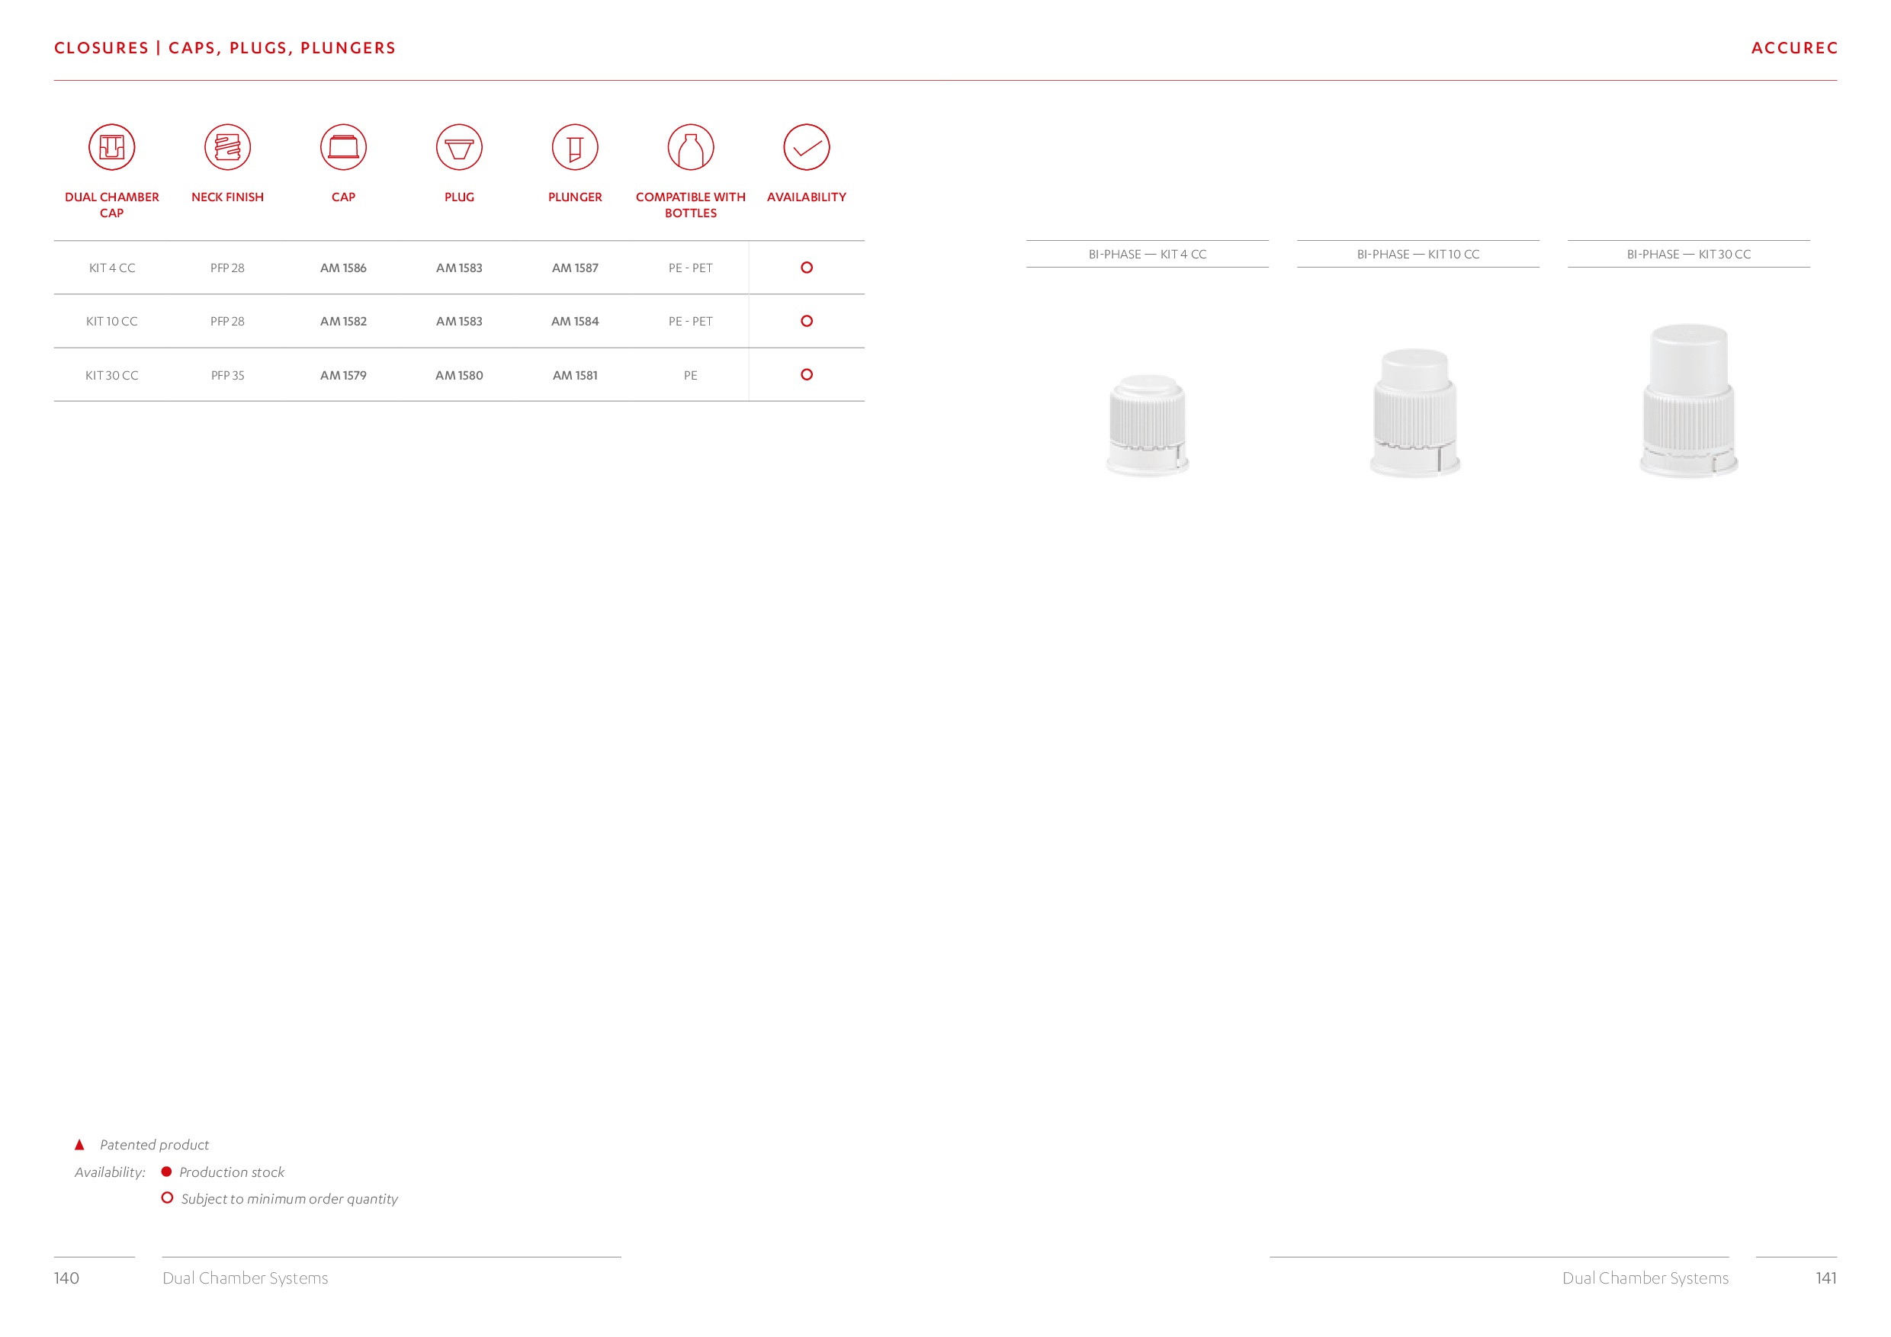
Task: Click the 'COMPATIBLE WITH BOTTLES' heading
Action: tap(691, 205)
